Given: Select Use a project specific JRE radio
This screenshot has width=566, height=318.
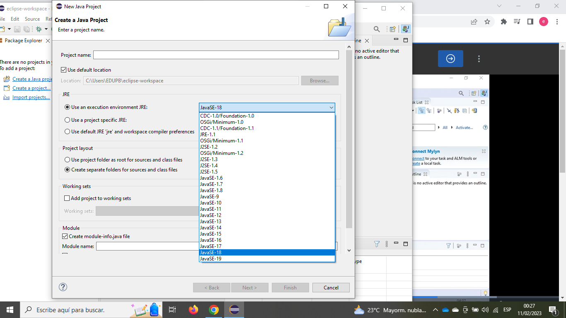Looking at the screenshot, I should 68,120.
